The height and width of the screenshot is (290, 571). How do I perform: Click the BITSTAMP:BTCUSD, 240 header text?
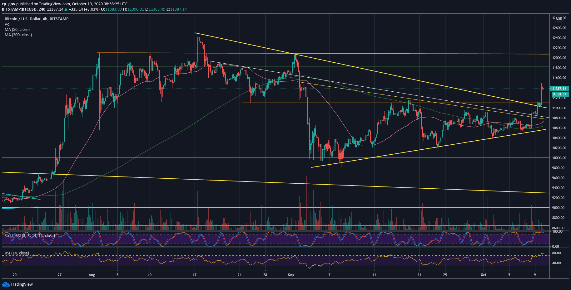pyautogui.click(x=23, y=9)
